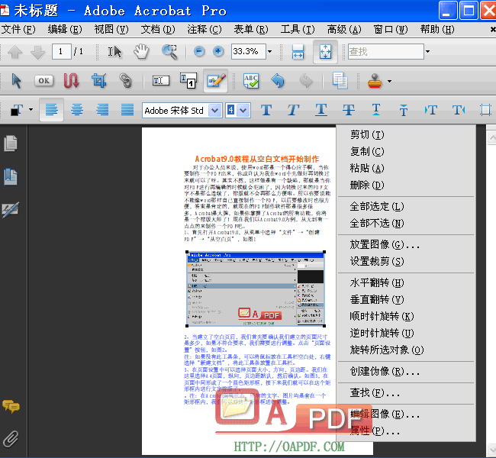
Task: Pick the Select Object arrow tool
Action: [x=16, y=81]
